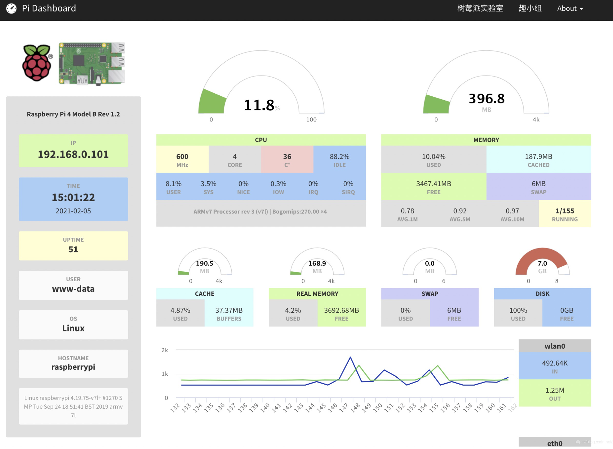
Task: Click the wlan0 1.25M OUT tile
Action: pos(554,393)
